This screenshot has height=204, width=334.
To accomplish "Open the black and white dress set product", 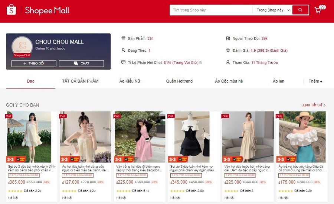I will click(193, 137).
